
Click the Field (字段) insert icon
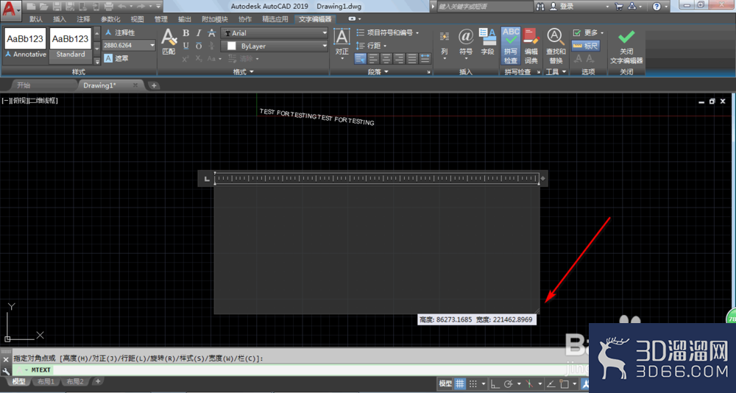point(488,42)
